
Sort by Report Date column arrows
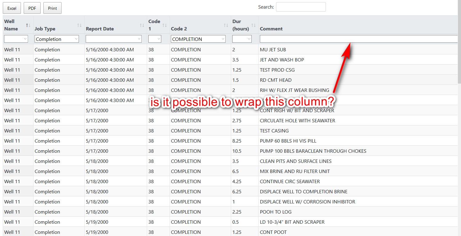142,25
